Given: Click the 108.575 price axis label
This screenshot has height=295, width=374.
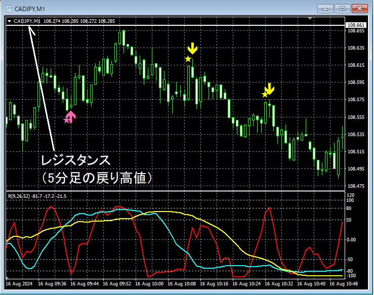Looking at the screenshot, I should [x=356, y=100].
